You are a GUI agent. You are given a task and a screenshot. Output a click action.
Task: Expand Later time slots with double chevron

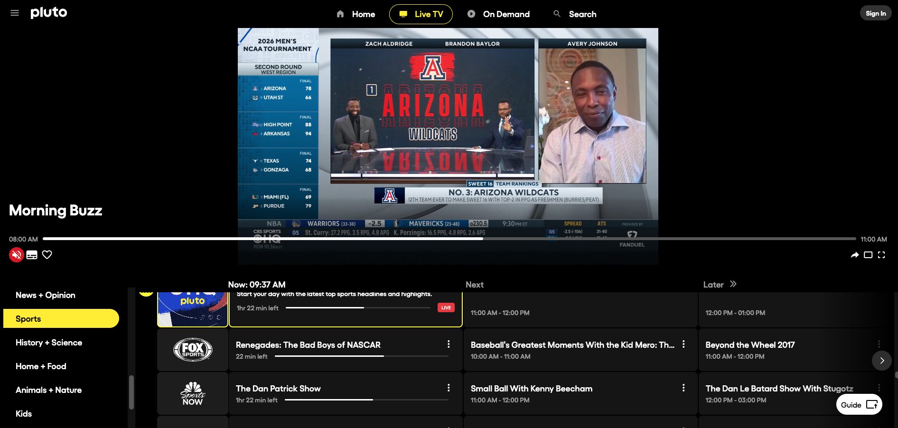pyautogui.click(x=733, y=284)
